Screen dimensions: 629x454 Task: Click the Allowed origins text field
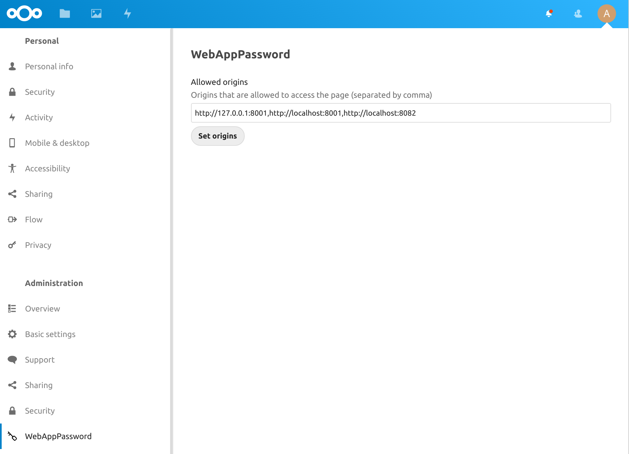[x=401, y=113]
